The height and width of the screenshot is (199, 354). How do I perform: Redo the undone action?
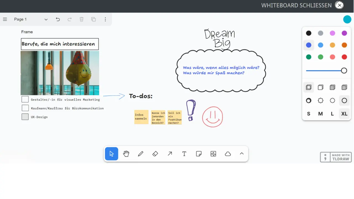(70, 19)
